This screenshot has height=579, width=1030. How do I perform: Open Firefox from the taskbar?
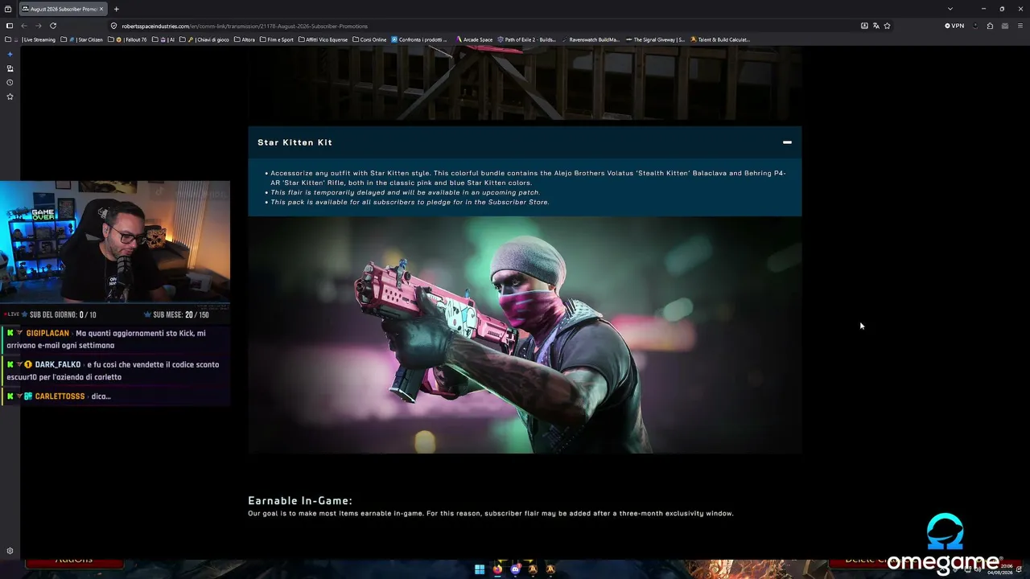pos(497,569)
